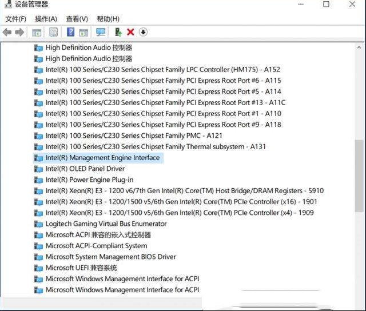The height and width of the screenshot is (311, 366).
Task: Click the Update driver toolbar icon
Action: click(x=118, y=32)
